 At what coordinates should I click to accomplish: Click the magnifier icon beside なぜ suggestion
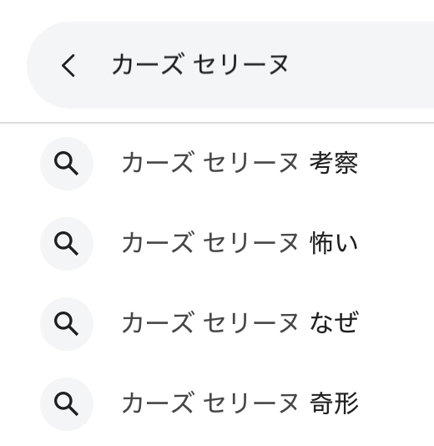click(67, 324)
